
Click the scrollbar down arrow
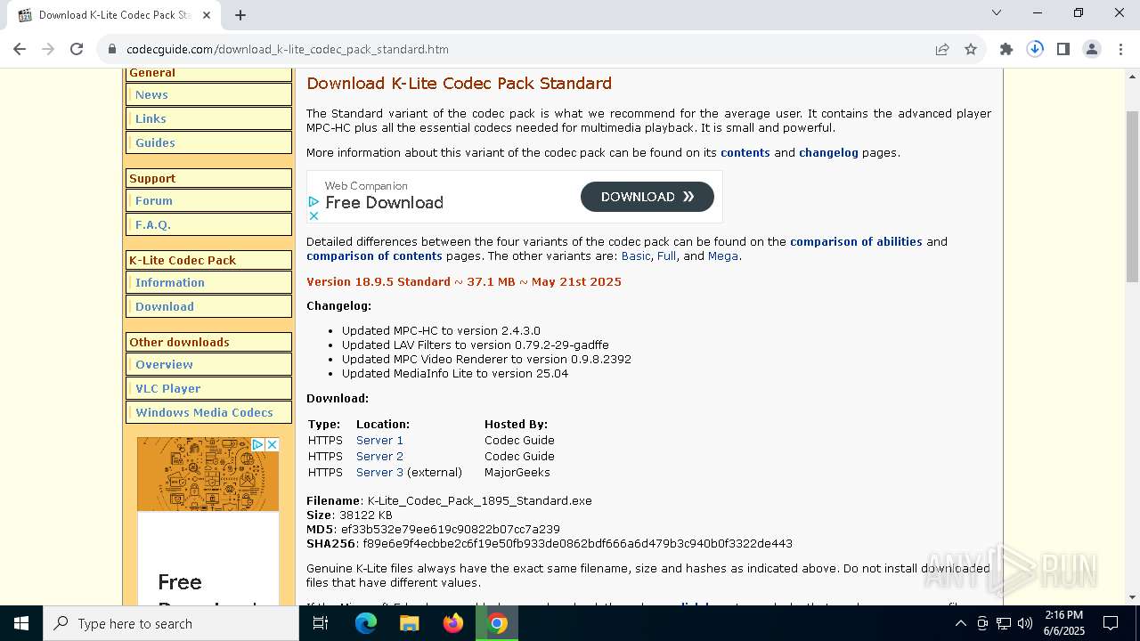[1132, 597]
